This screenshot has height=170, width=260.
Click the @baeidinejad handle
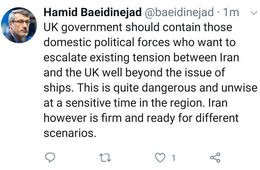pos(179,13)
